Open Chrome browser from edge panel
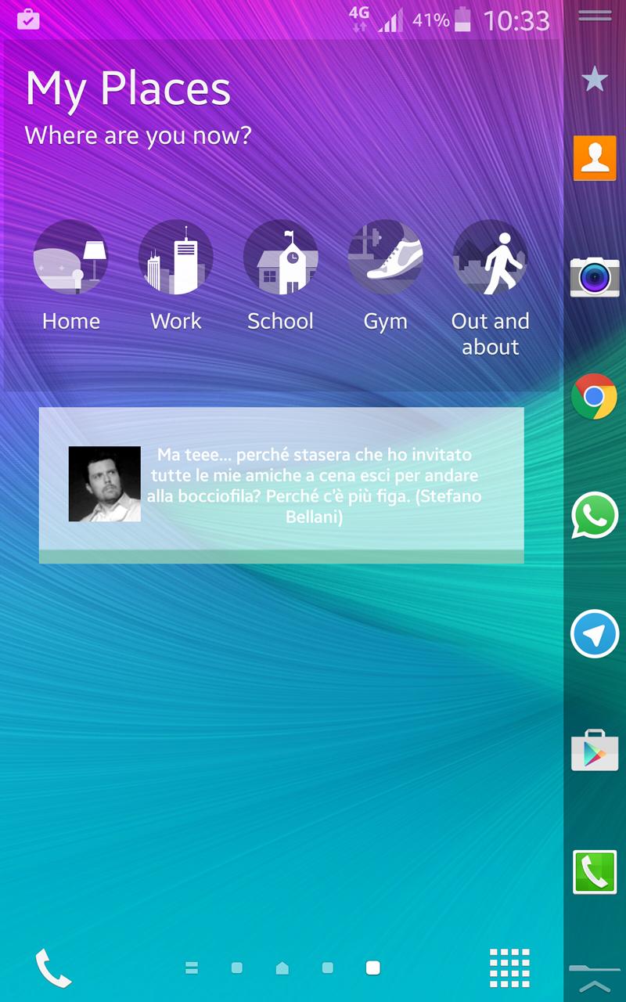The image size is (626, 1002). coord(594,397)
